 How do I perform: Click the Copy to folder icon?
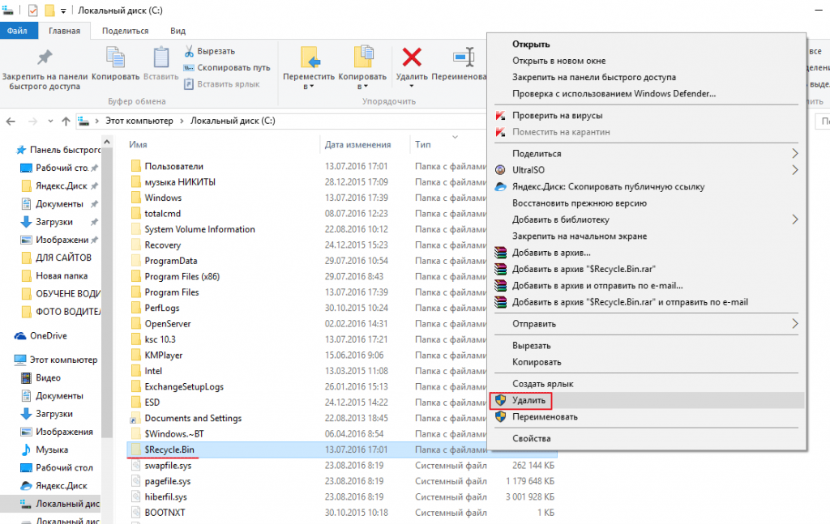362,58
